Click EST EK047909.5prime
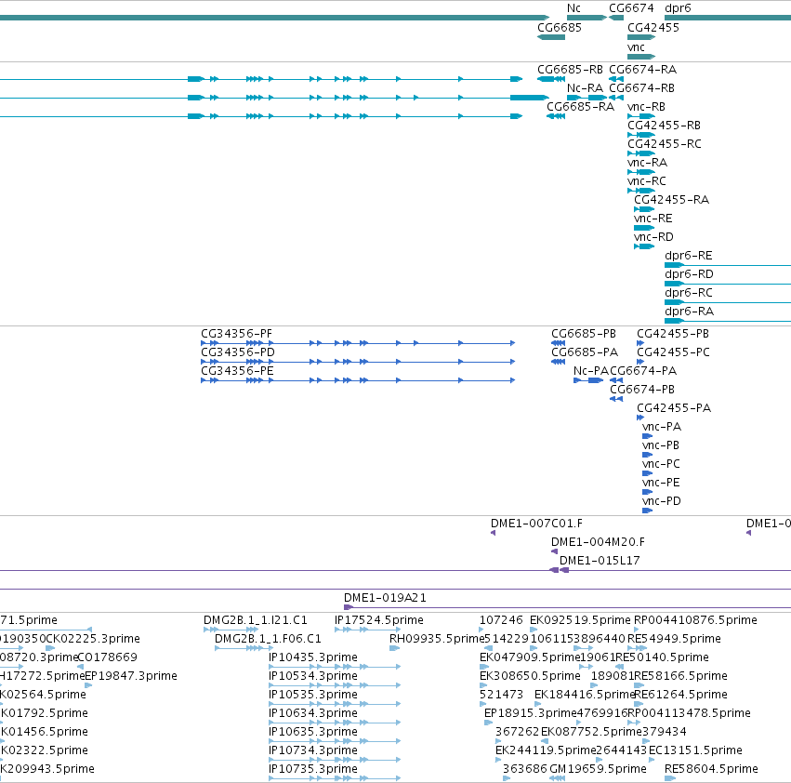This screenshot has height=783, width=791. point(530,657)
